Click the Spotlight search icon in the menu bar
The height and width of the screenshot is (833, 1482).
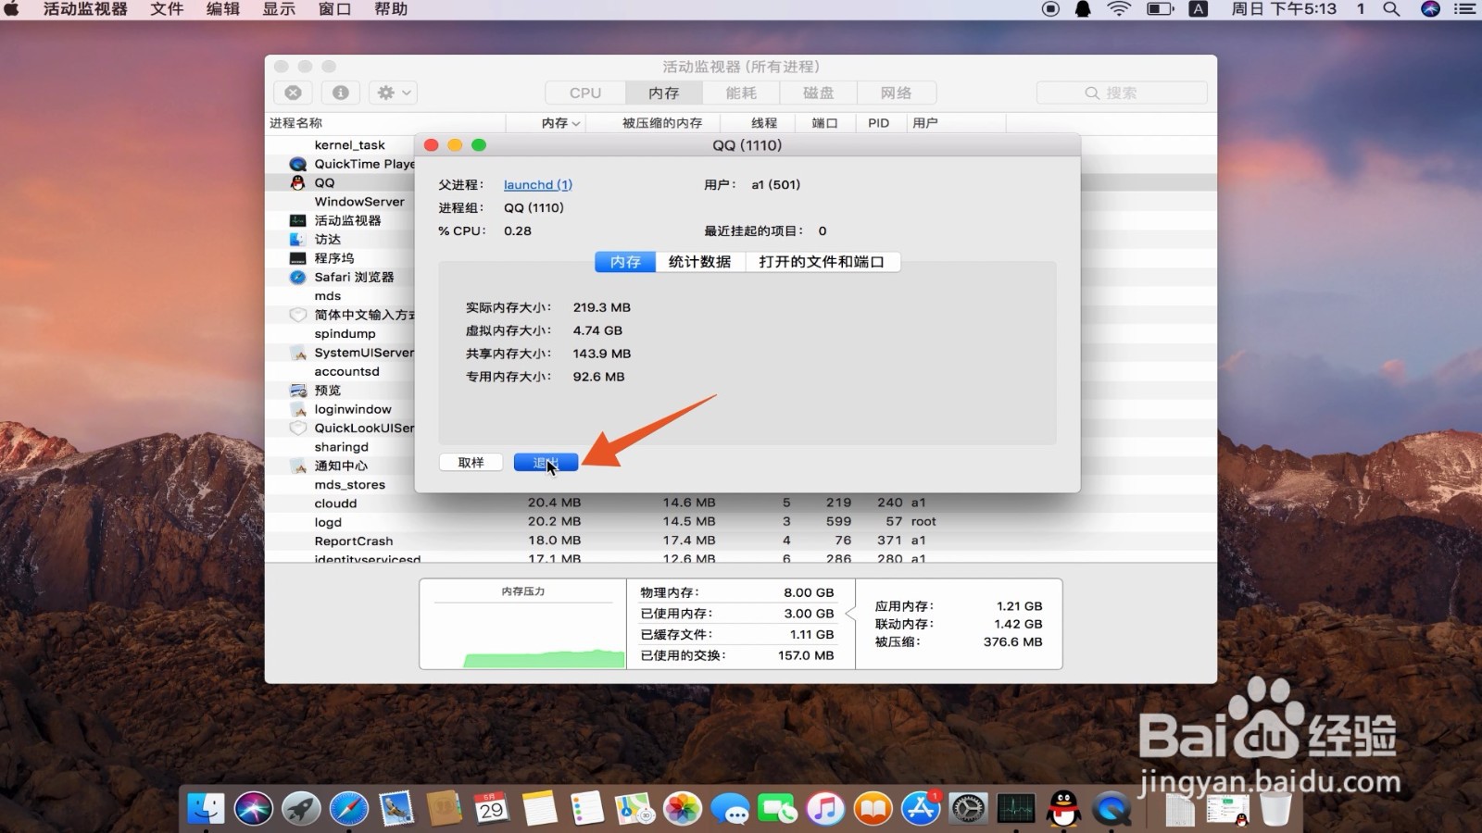pyautogui.click(x=1391, y=10)
